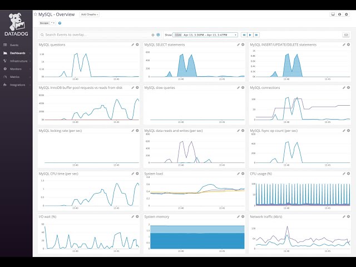This screenshot has width=356, height=267.
Task: Open MySQL connections settings gear
Action: (349, 88)
